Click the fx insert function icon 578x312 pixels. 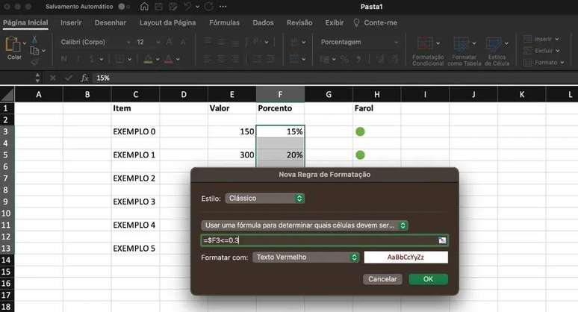85,78
